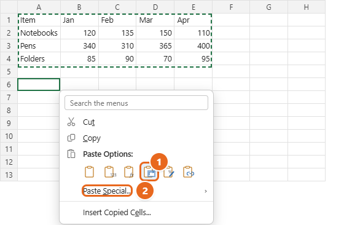The image size is (344, 225).
Task: Click the cell with value 400
Action: click(193, 45)
